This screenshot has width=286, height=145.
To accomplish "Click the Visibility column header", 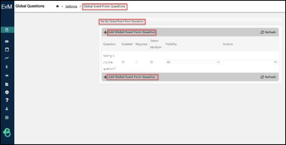I will (x=171, y=44).
